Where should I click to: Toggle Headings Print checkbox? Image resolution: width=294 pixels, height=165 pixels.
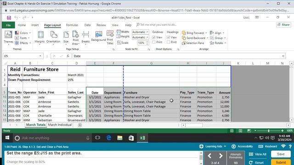[169, 42]
